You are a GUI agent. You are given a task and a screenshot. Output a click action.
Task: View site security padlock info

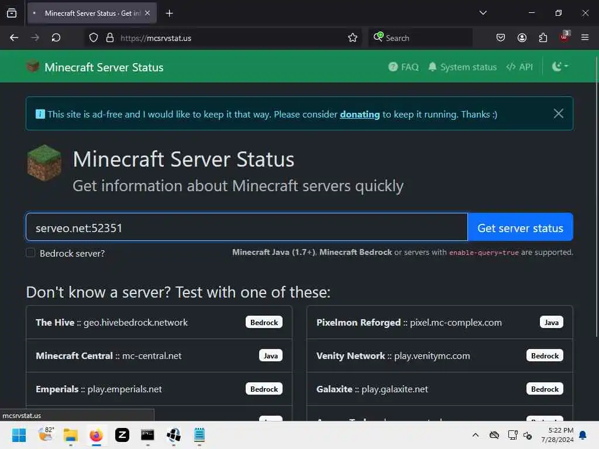110,38
